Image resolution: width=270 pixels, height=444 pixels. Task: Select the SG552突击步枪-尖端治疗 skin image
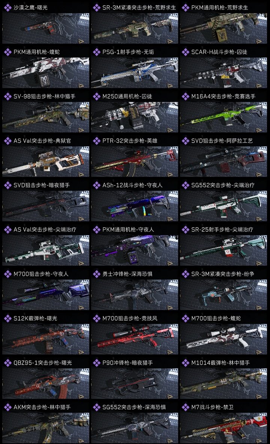pos(223,206)
